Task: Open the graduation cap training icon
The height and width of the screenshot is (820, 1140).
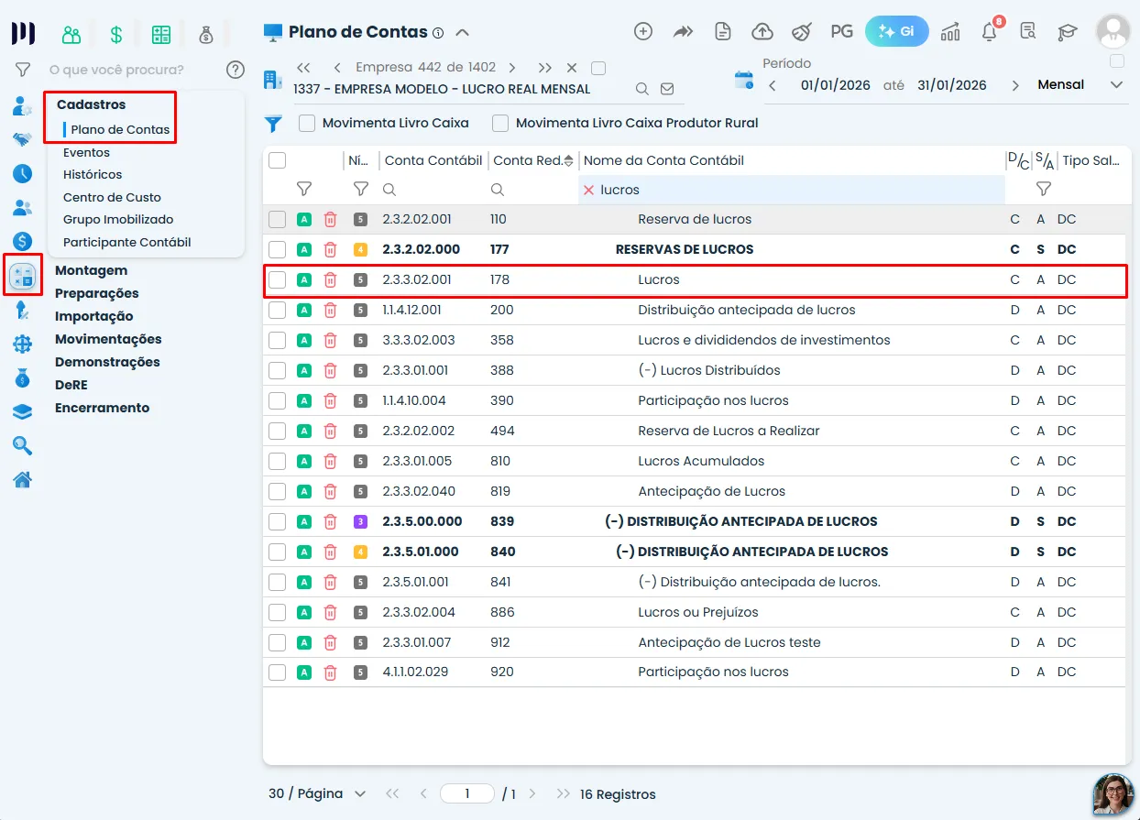Action: click(x=1067, y=32)
